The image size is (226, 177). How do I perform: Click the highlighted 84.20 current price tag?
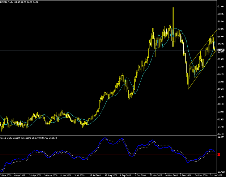click(x=221, y=50)
